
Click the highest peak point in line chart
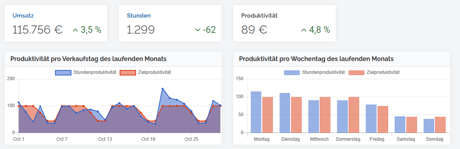coord(163,88)
